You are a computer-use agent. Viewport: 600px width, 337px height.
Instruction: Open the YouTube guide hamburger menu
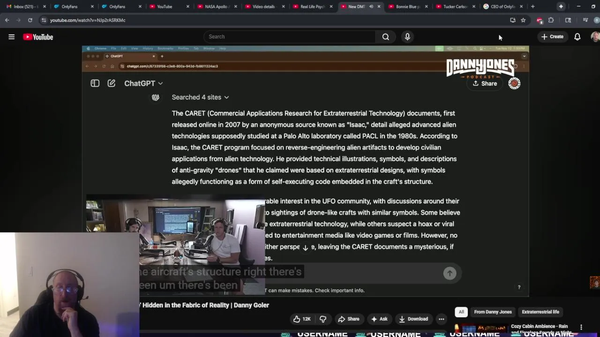point(11,37)
